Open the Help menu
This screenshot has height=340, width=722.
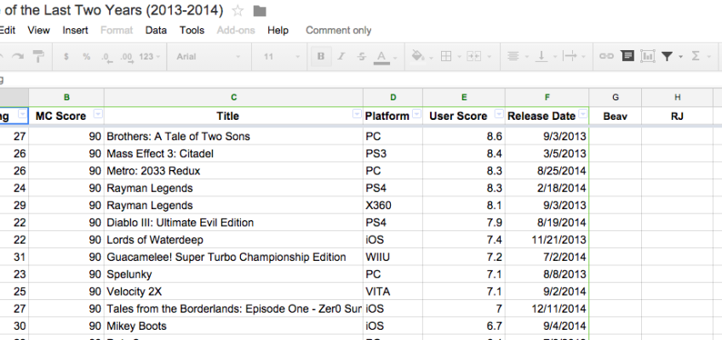[x=278, y=31]
